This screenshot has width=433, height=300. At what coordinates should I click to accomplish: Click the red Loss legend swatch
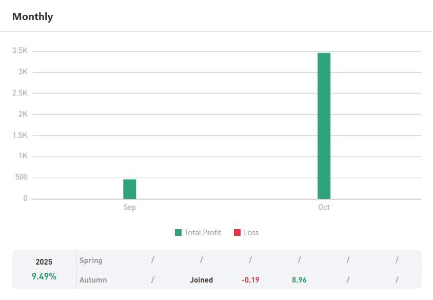[237, 233]
